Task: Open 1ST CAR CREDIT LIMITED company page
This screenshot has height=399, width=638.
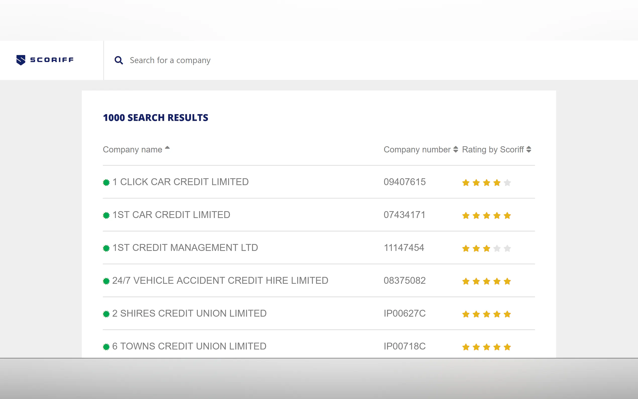Action: coord(171,215)
